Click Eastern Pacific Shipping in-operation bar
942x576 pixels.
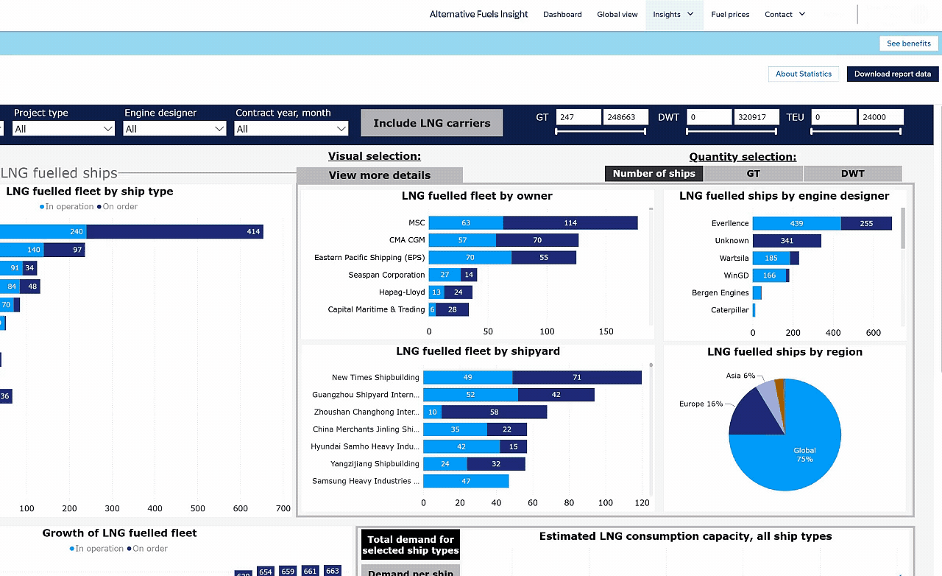[x=470, y=257]
